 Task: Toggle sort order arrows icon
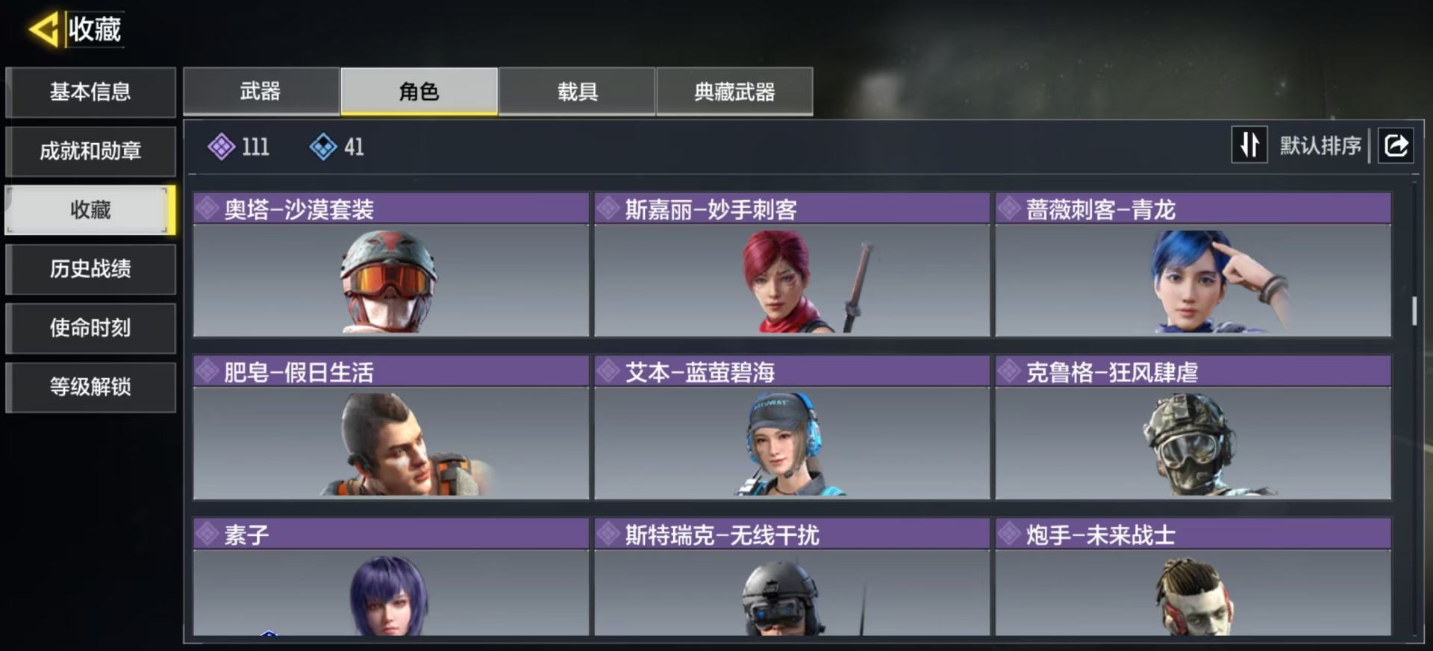(1249, 145)
